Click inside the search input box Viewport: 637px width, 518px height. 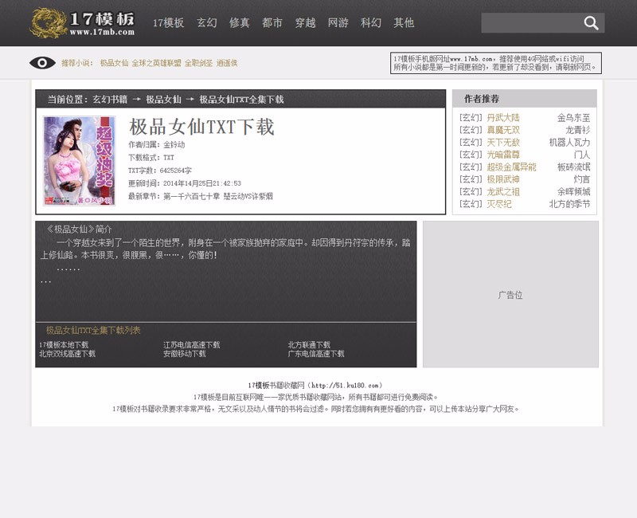tap(533, 22)
